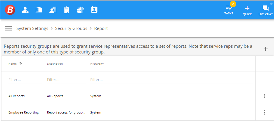Open Live Chat
Screen dimensions: 274x121
point(266,11)
